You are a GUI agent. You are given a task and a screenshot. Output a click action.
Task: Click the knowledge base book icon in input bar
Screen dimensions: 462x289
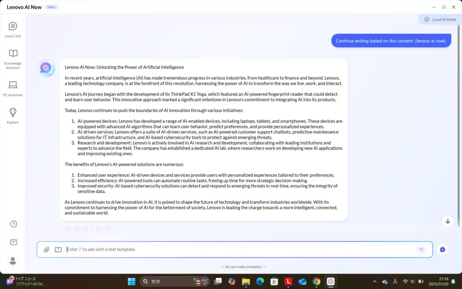point(58,249)
